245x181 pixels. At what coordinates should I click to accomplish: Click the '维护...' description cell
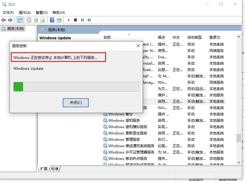point(163,95)
